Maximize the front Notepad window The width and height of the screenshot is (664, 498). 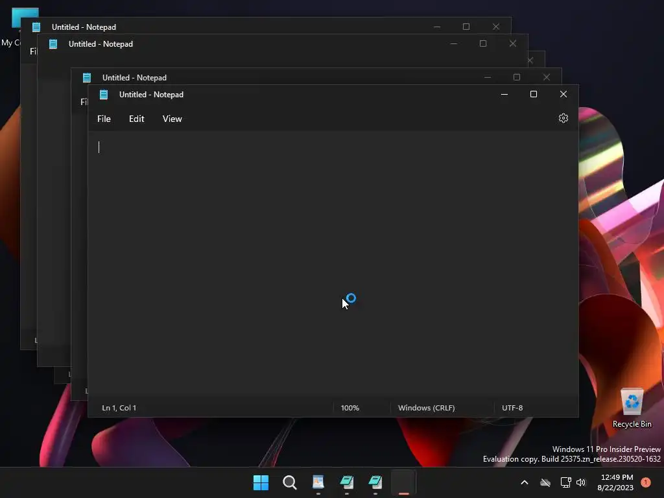pos(534,95)
